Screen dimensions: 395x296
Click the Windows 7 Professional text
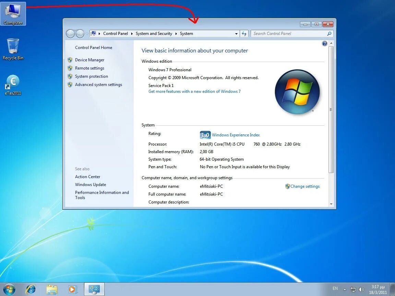tap(170, 70)
